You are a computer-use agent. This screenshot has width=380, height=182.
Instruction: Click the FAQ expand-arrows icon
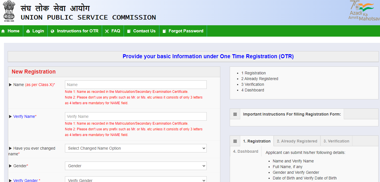coord(107,31)
